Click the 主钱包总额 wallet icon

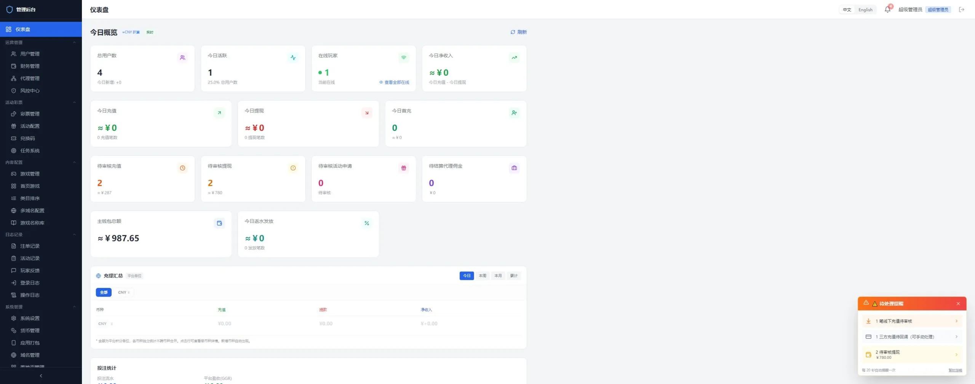point(219,223)
